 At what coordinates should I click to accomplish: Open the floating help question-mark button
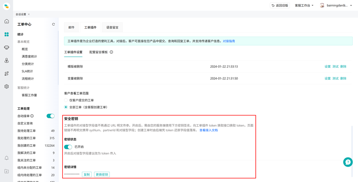(x=348, y=162)
